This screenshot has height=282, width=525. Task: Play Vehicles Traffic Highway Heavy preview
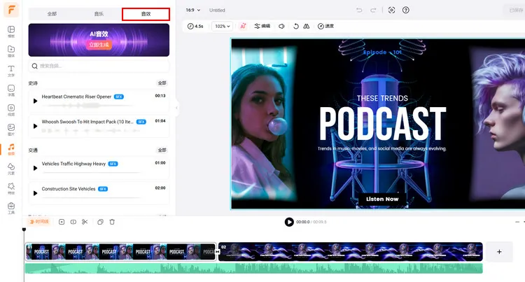[x=35, y=168]
